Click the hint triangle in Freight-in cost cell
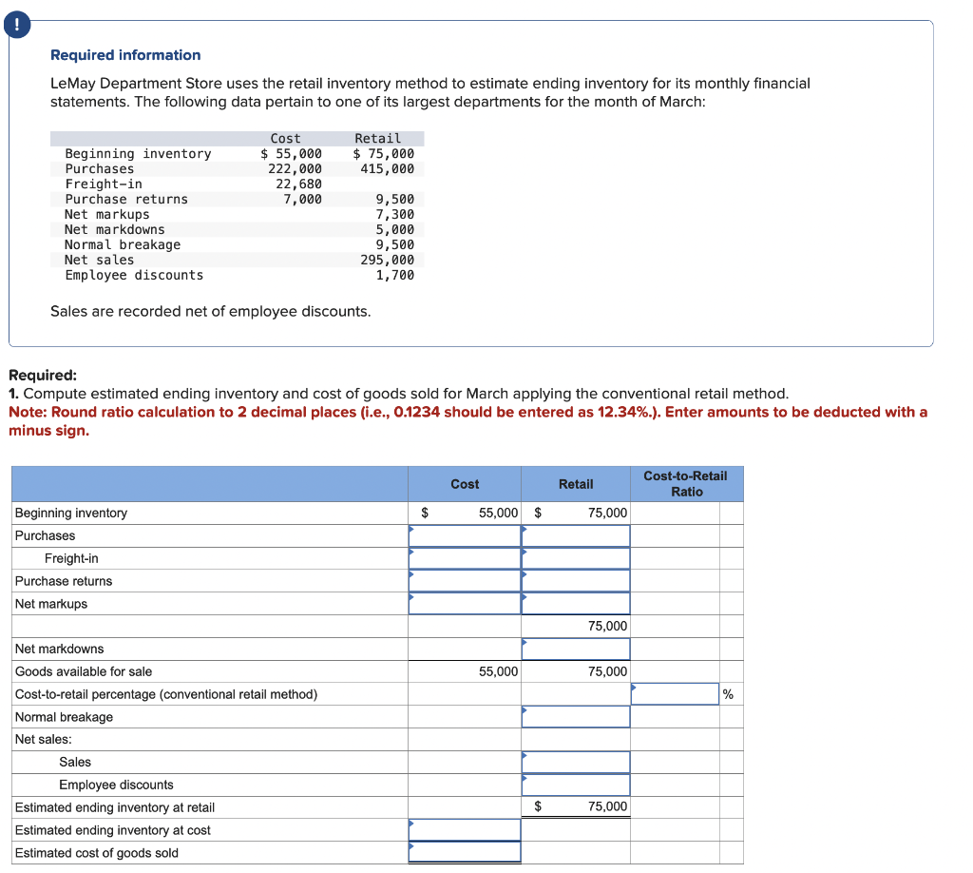The height and width of the screenshot is (873, 973). click(x=413, y=553)
